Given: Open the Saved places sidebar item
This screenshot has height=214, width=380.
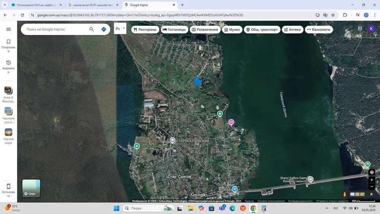Looking at the screenshot, I should coord(8,45).
